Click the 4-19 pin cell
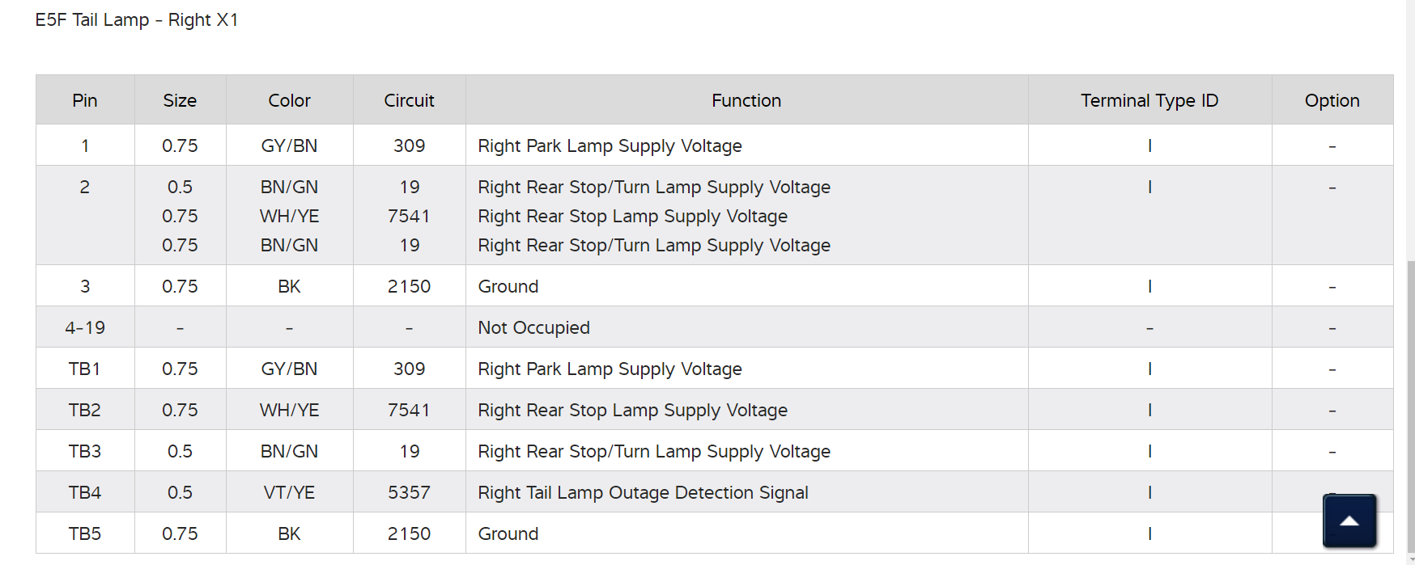 [85, 327]
